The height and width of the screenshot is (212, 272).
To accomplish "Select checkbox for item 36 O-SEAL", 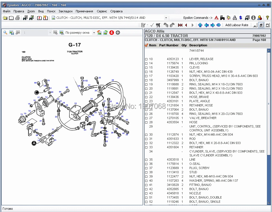I will tap(146, 164).
